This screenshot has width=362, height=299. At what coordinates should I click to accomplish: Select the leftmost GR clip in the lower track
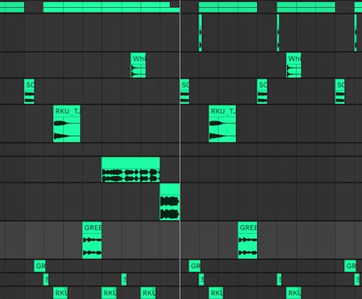point(39,266)
